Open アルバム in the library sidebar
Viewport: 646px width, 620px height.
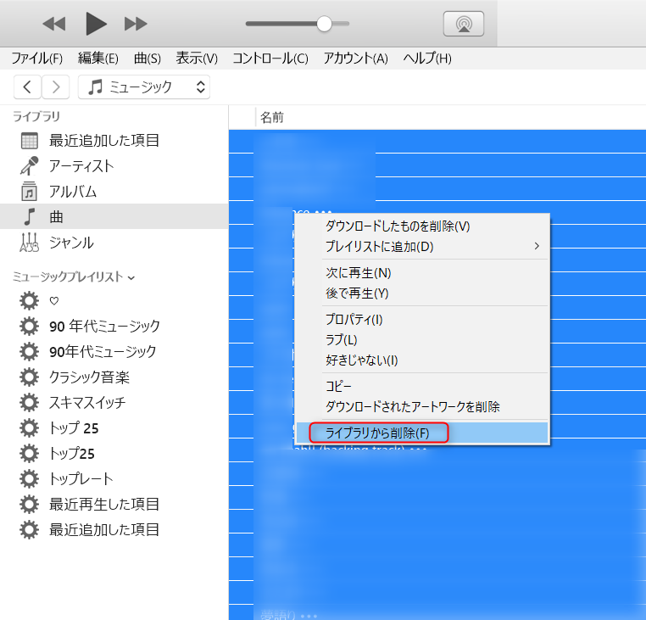pyautogui.click(x=72, y=192)
